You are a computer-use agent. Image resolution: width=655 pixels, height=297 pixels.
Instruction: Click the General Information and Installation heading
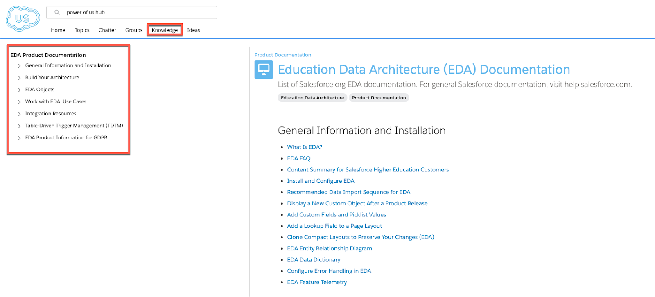click(x=362, y=130)
